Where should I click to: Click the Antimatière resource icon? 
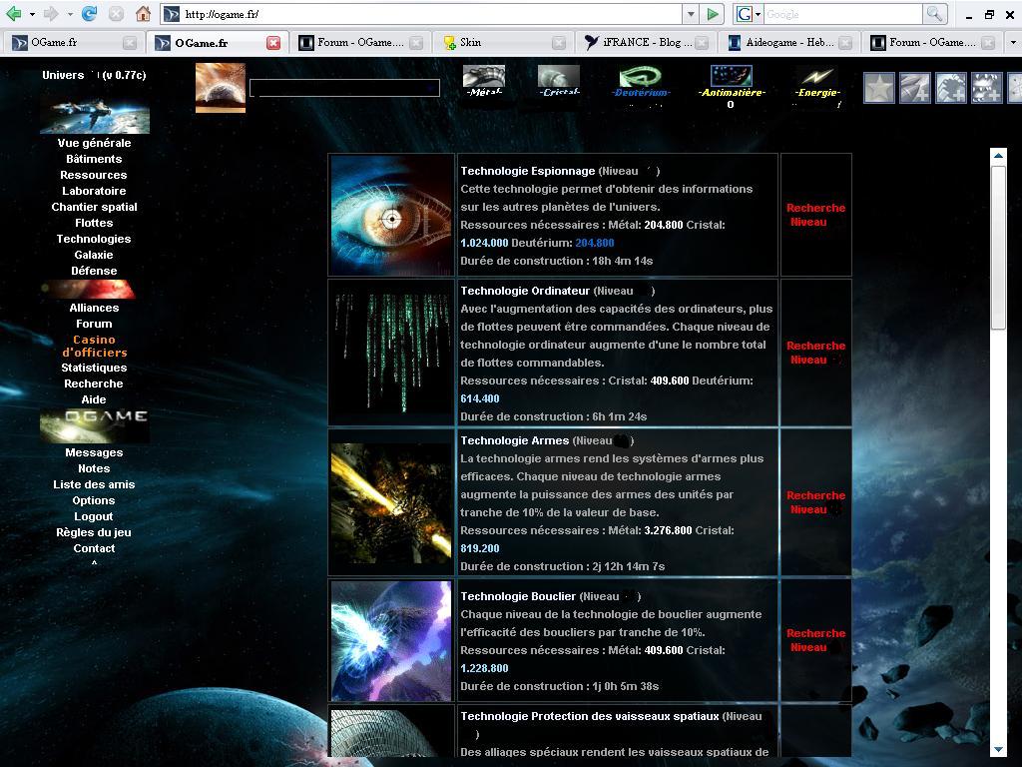click(731, 77)
